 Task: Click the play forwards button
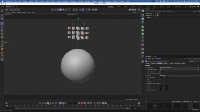click(x=51, y=103)
